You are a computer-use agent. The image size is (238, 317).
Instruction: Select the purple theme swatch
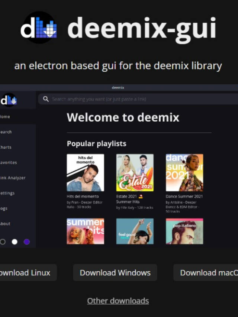pos(27,242)
